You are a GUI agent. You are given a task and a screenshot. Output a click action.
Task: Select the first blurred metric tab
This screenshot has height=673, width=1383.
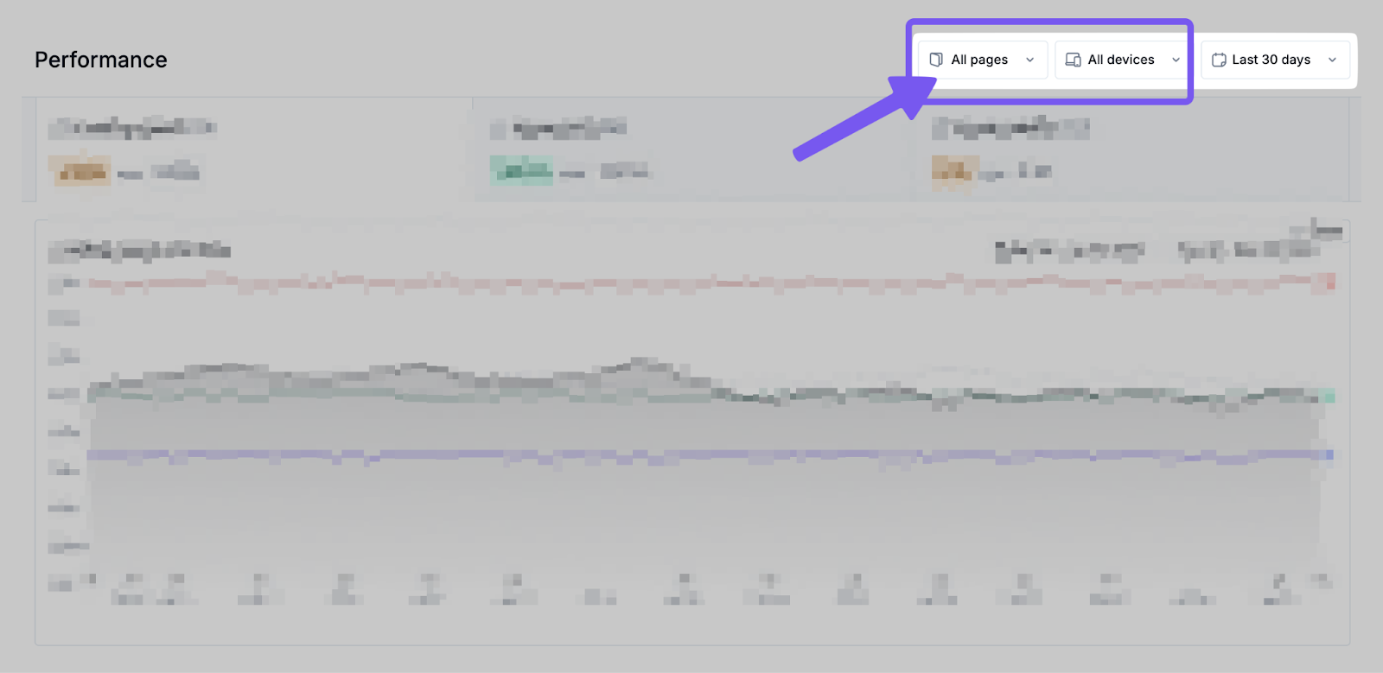pos(251,149)
